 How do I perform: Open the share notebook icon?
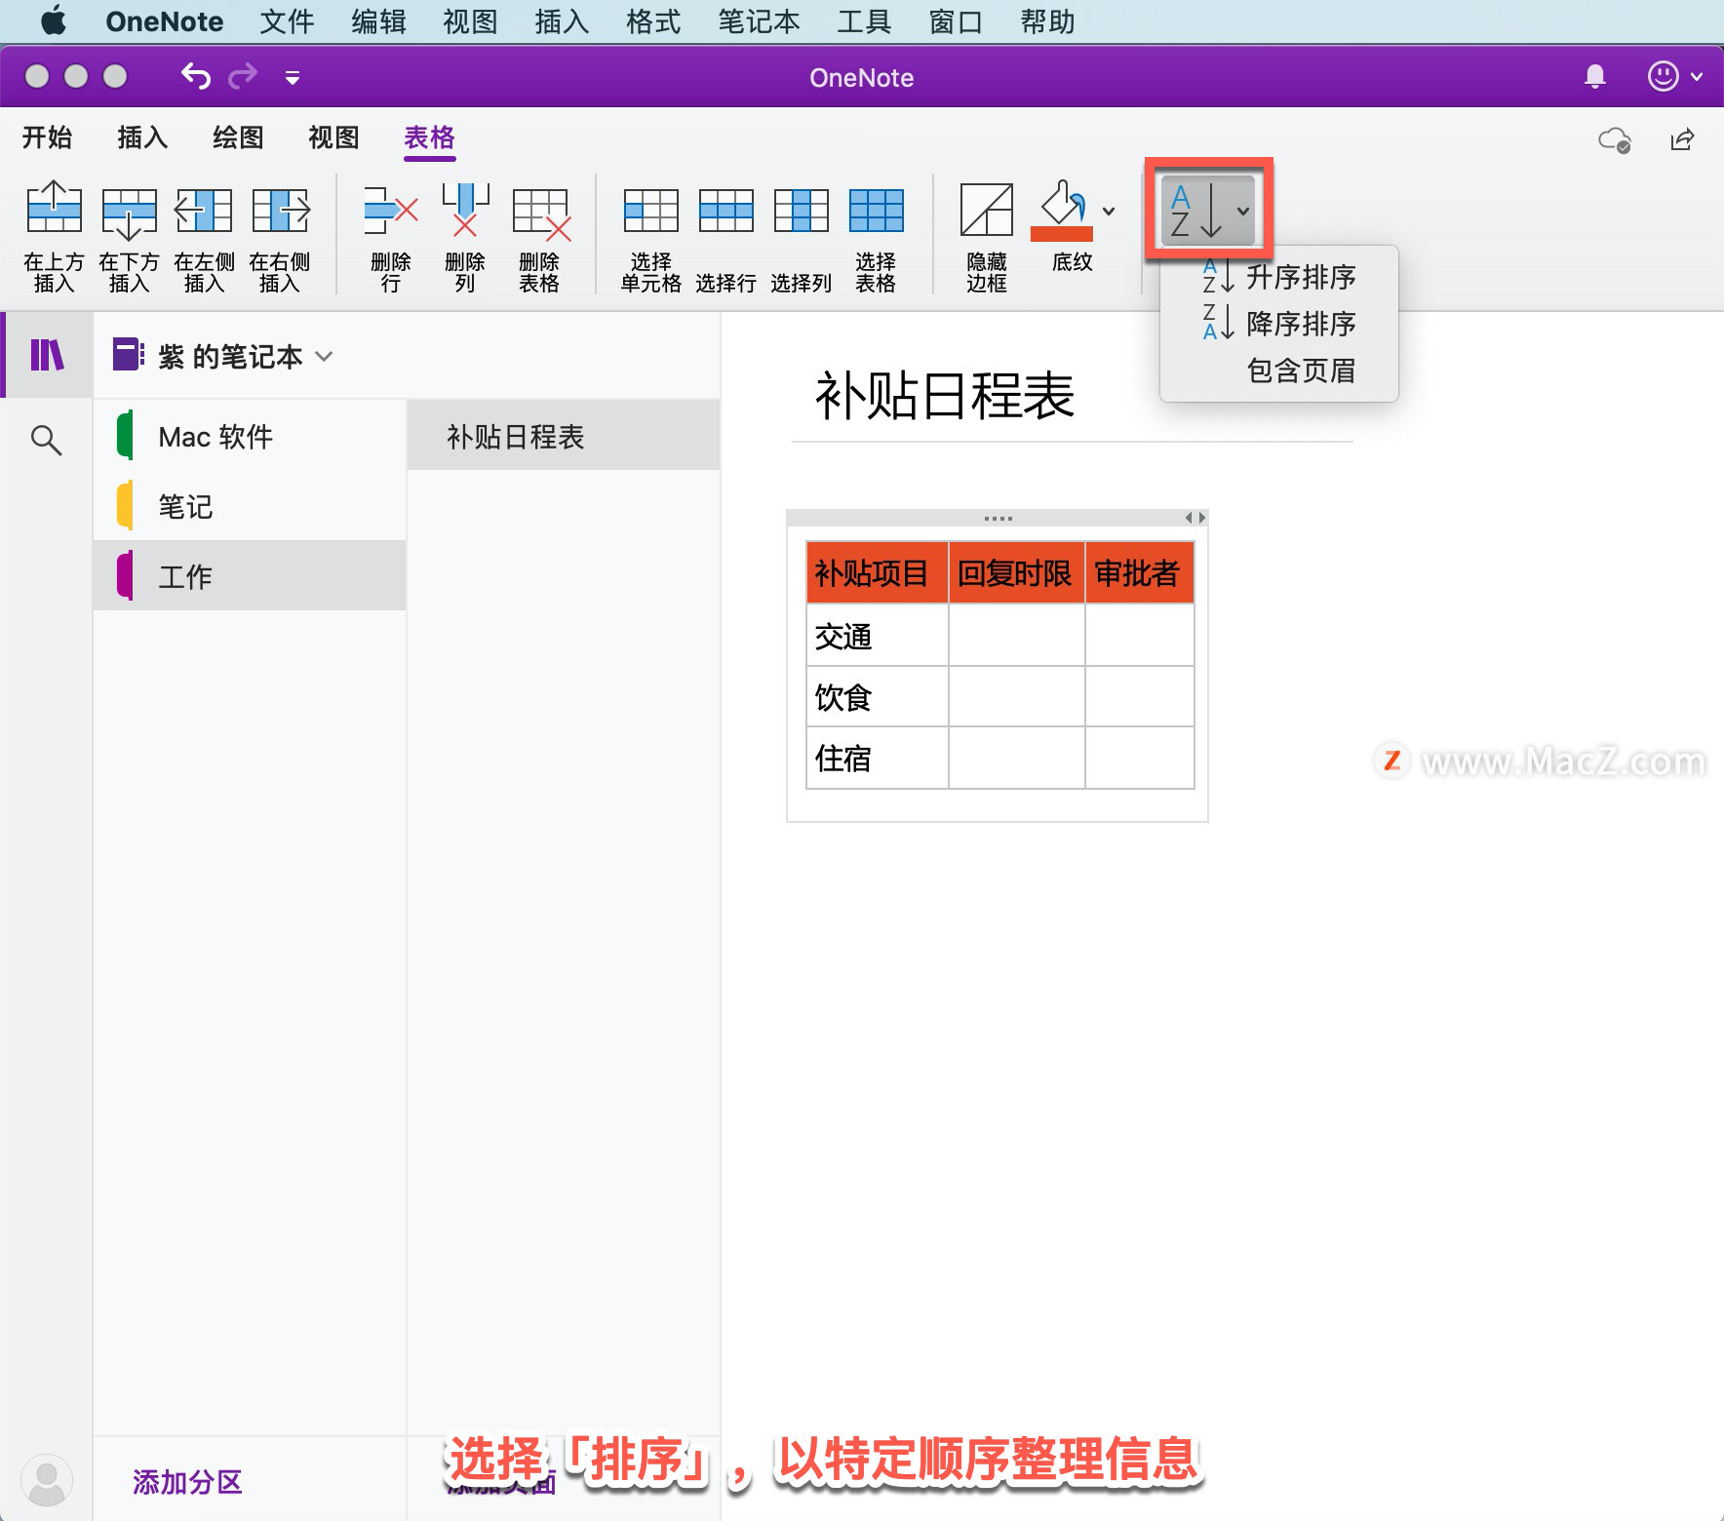pos(1683,140)
